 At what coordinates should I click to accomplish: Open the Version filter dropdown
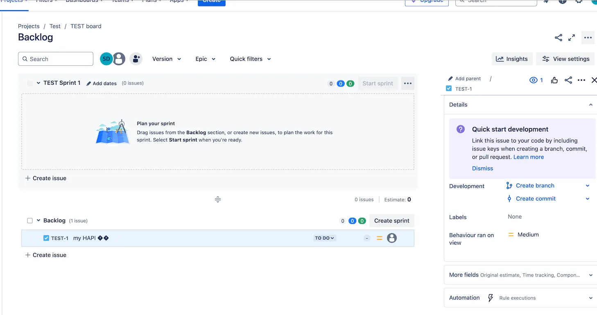[167, 59]
